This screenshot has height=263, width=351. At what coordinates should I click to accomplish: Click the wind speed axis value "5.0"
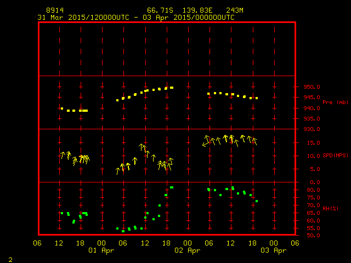315,169
